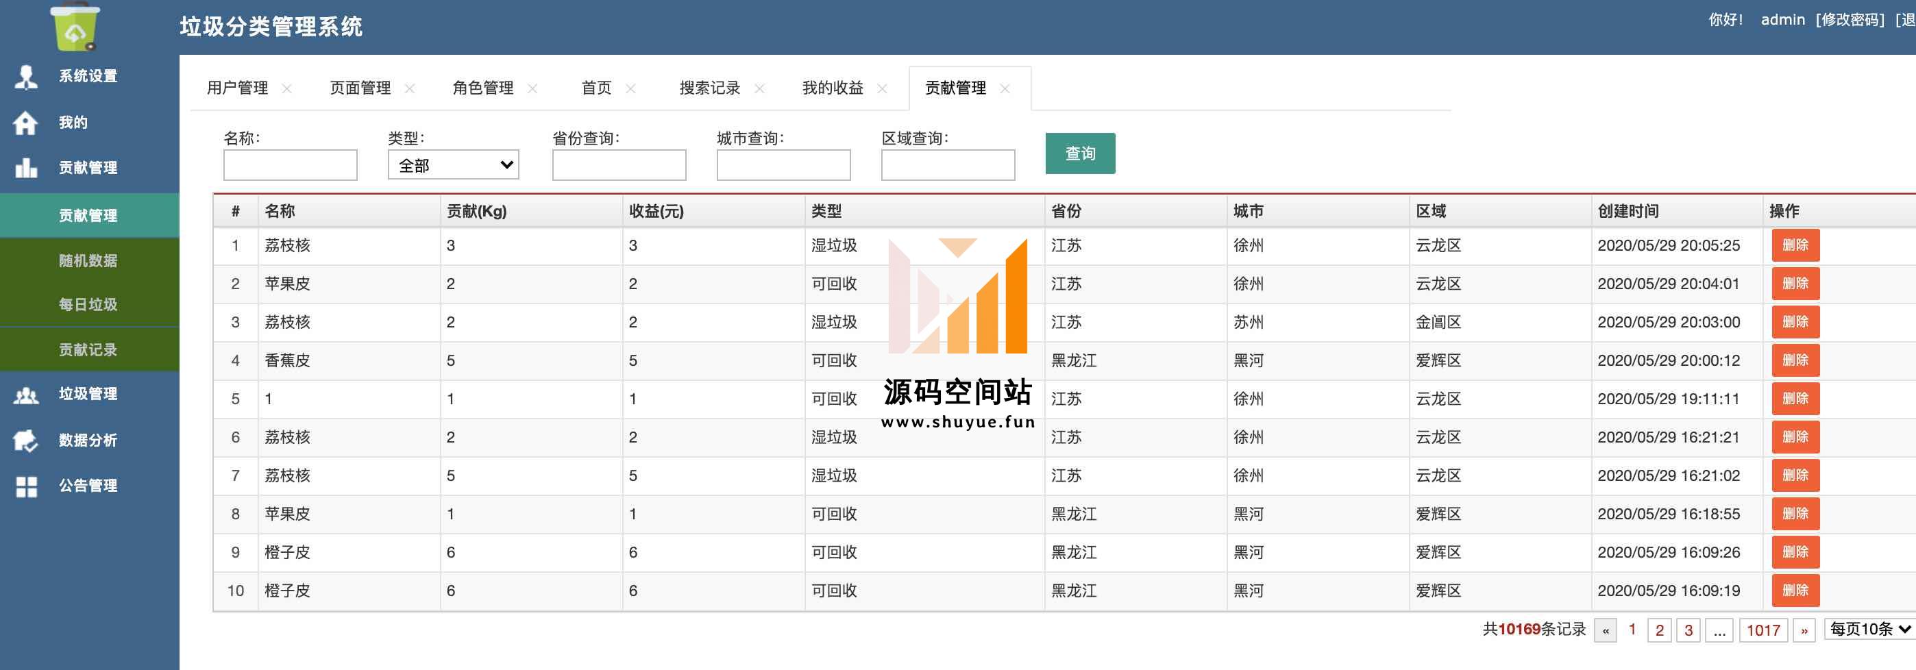
Task: Switch to the 角色管理 tab
Action: (x=482, y=88)
